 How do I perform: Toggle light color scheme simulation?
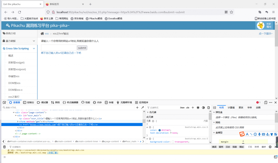click(198, 108)
